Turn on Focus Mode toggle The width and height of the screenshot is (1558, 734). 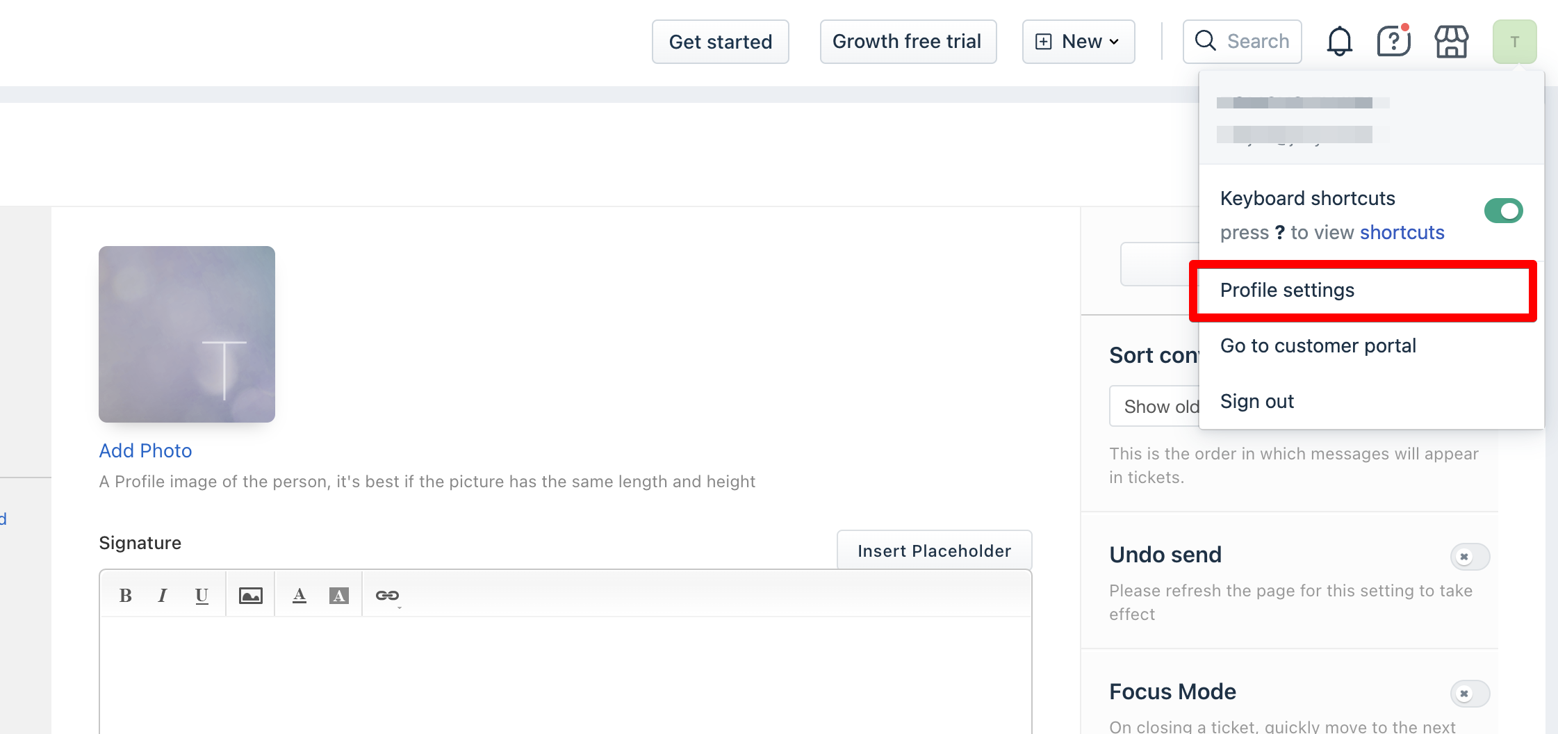1470,694
